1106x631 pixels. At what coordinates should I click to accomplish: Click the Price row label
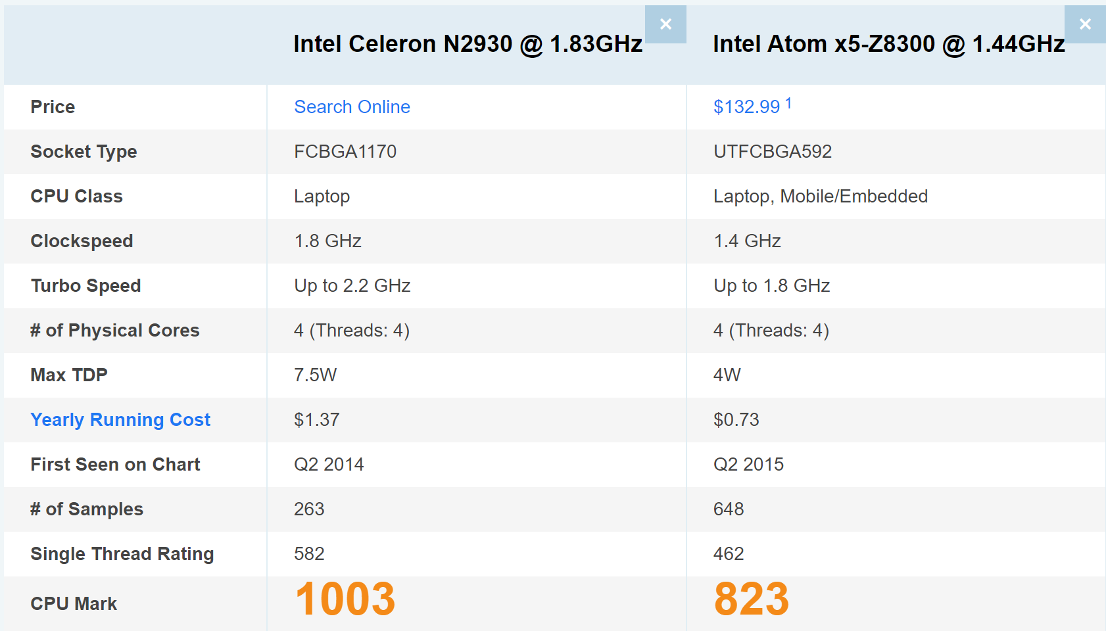click(52, 106)
